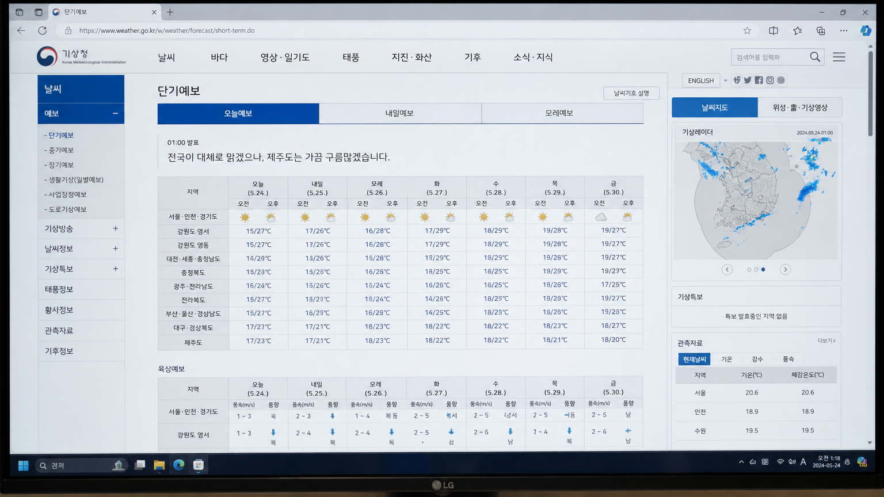
Task: Expand the 기상특보 sidebar section
Action: point(115,269)
